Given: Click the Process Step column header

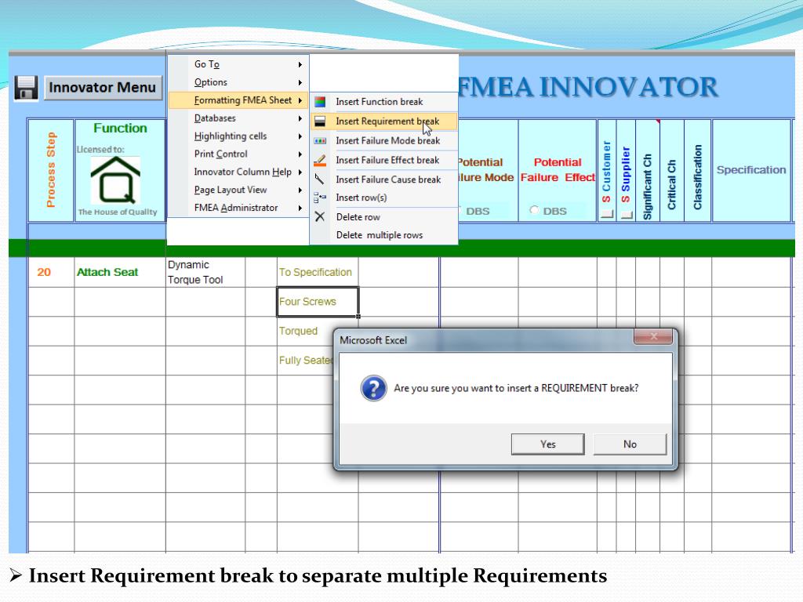Looking at the screenshot, I should (x=51, y=170).
